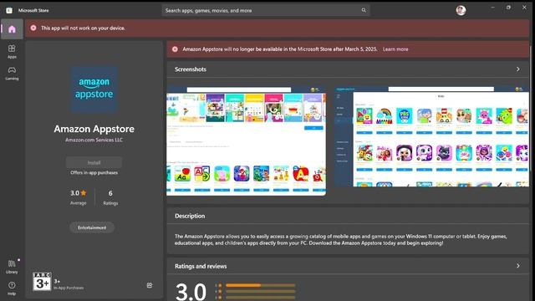535x301 pixels.
Task: Expand the Screenshots section chevron
Action: [x=518, y=69]
